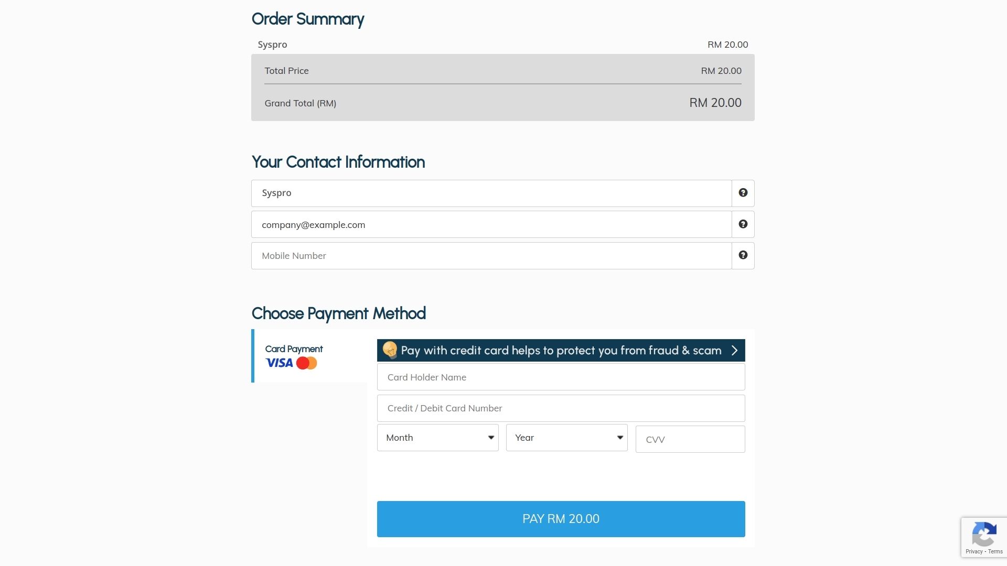Click help icon beside Mobile Number field
1007x566 pixels.
743,255
